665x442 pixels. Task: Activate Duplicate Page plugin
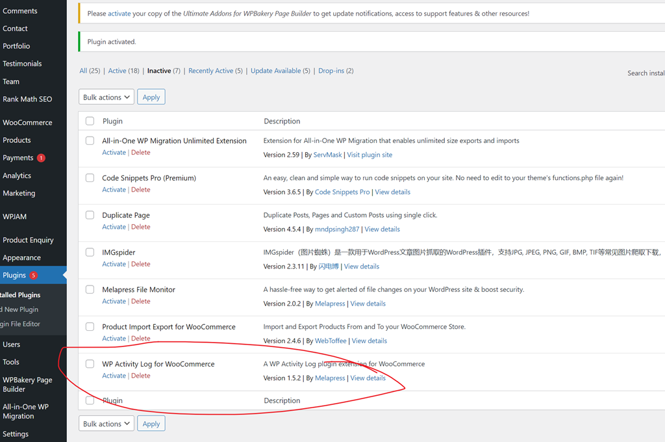pyautogui.click(x=114, y=227)
